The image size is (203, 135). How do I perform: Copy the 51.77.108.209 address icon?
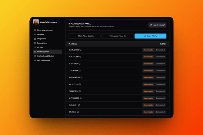pyautogui.click(x=81, y=98)
